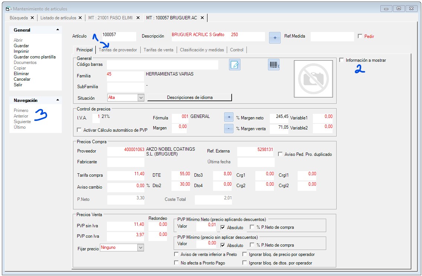
Task: Click the plus button next to Fórmula GENERAL
Action: point(229,117)
